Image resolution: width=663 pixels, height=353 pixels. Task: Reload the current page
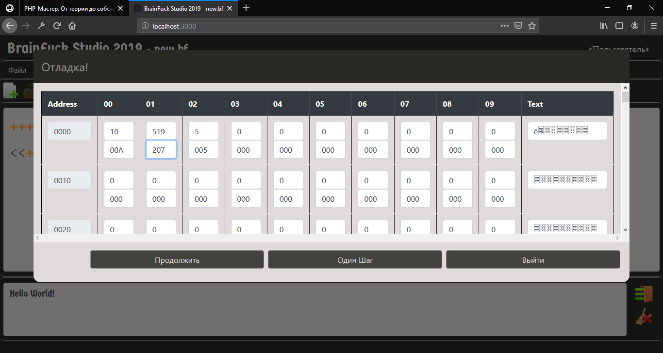click(57, 26)
